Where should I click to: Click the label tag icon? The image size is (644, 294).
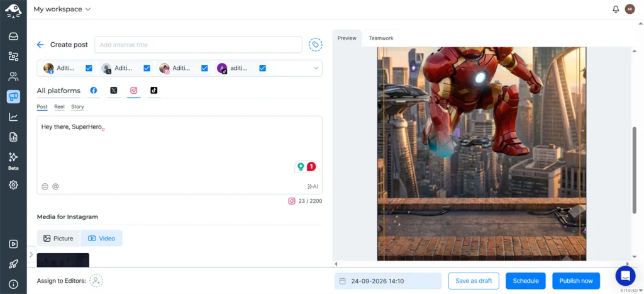tap(316, 45)
